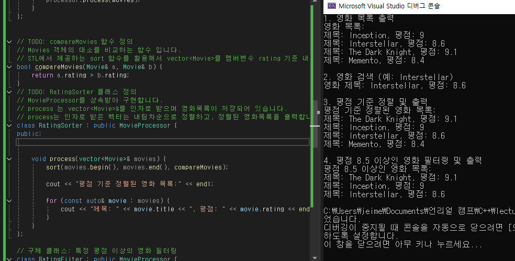
Task: Click the editor scrollbar down arrow
Action: tap(315, 258)
